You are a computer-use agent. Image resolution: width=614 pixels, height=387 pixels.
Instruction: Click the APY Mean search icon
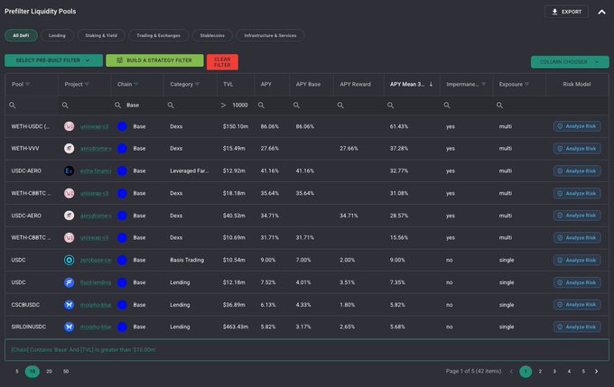(390, 106)
